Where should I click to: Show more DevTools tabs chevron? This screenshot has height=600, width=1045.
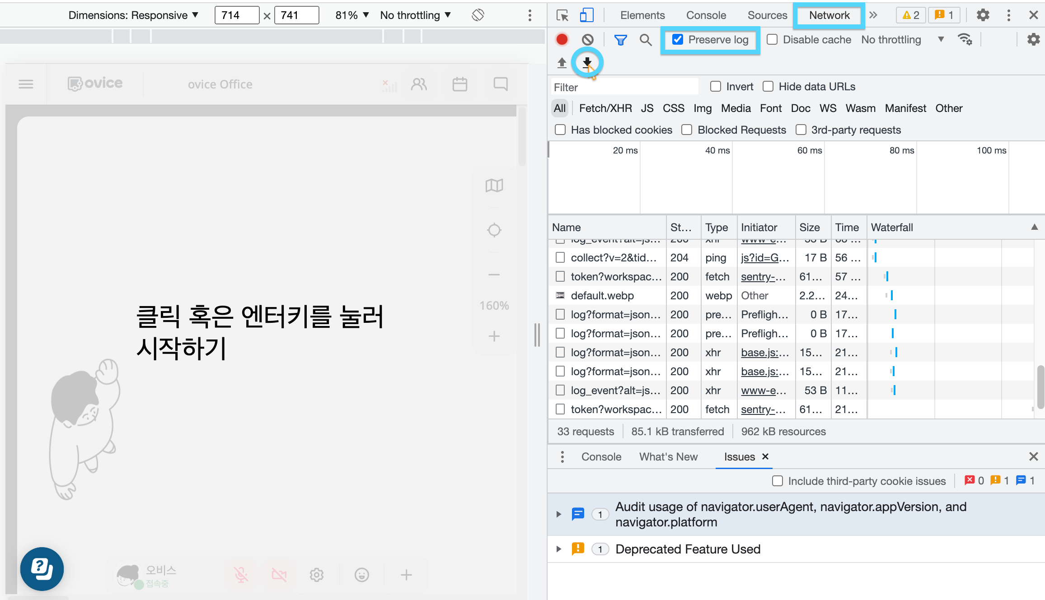[873, 15]
